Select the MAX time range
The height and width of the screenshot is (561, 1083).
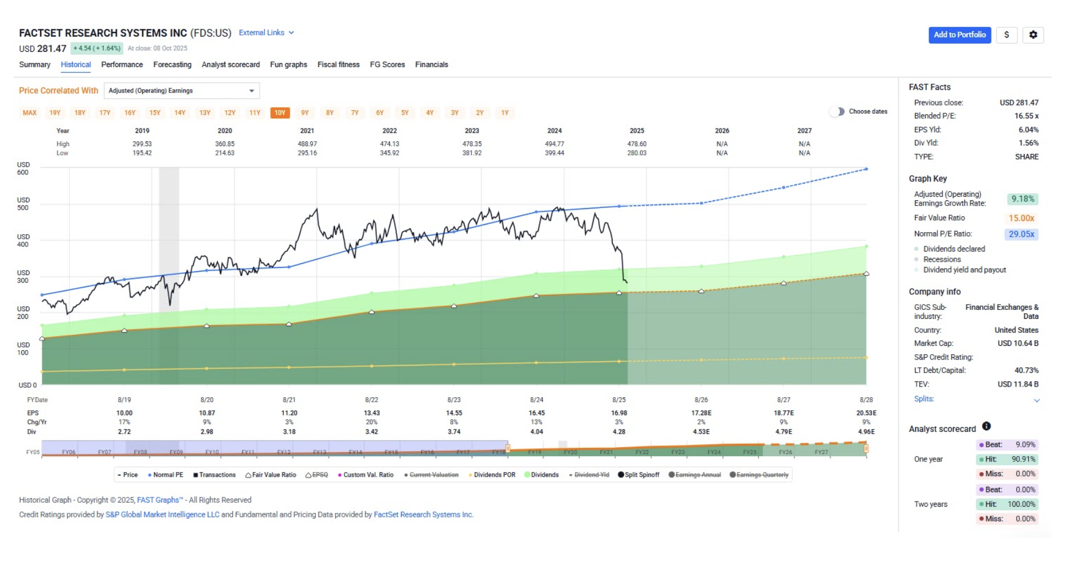pyautogui.click(x=29, y=113)
